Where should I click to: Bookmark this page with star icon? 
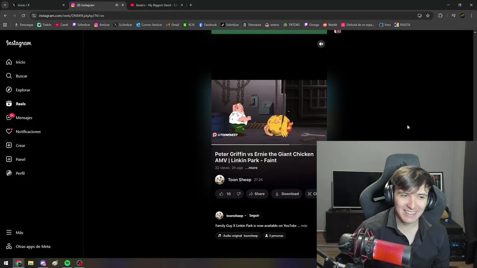tap(428, 16)
